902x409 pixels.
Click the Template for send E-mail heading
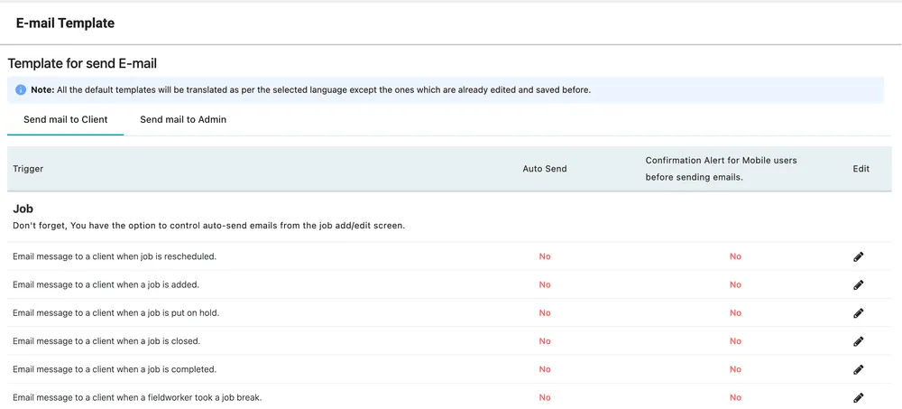pyautogui.click(x=82, y=64)
